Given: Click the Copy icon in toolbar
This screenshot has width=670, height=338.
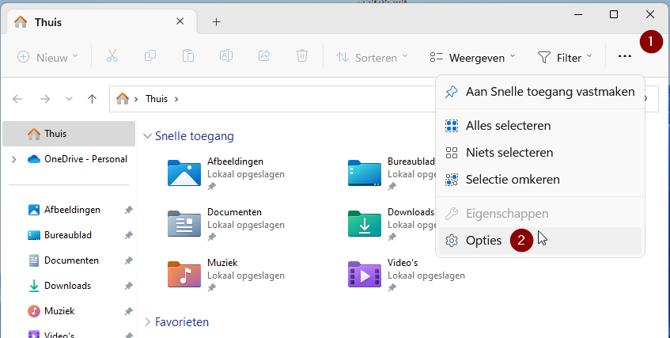Looking at the screenshot, I should [150, 56].
